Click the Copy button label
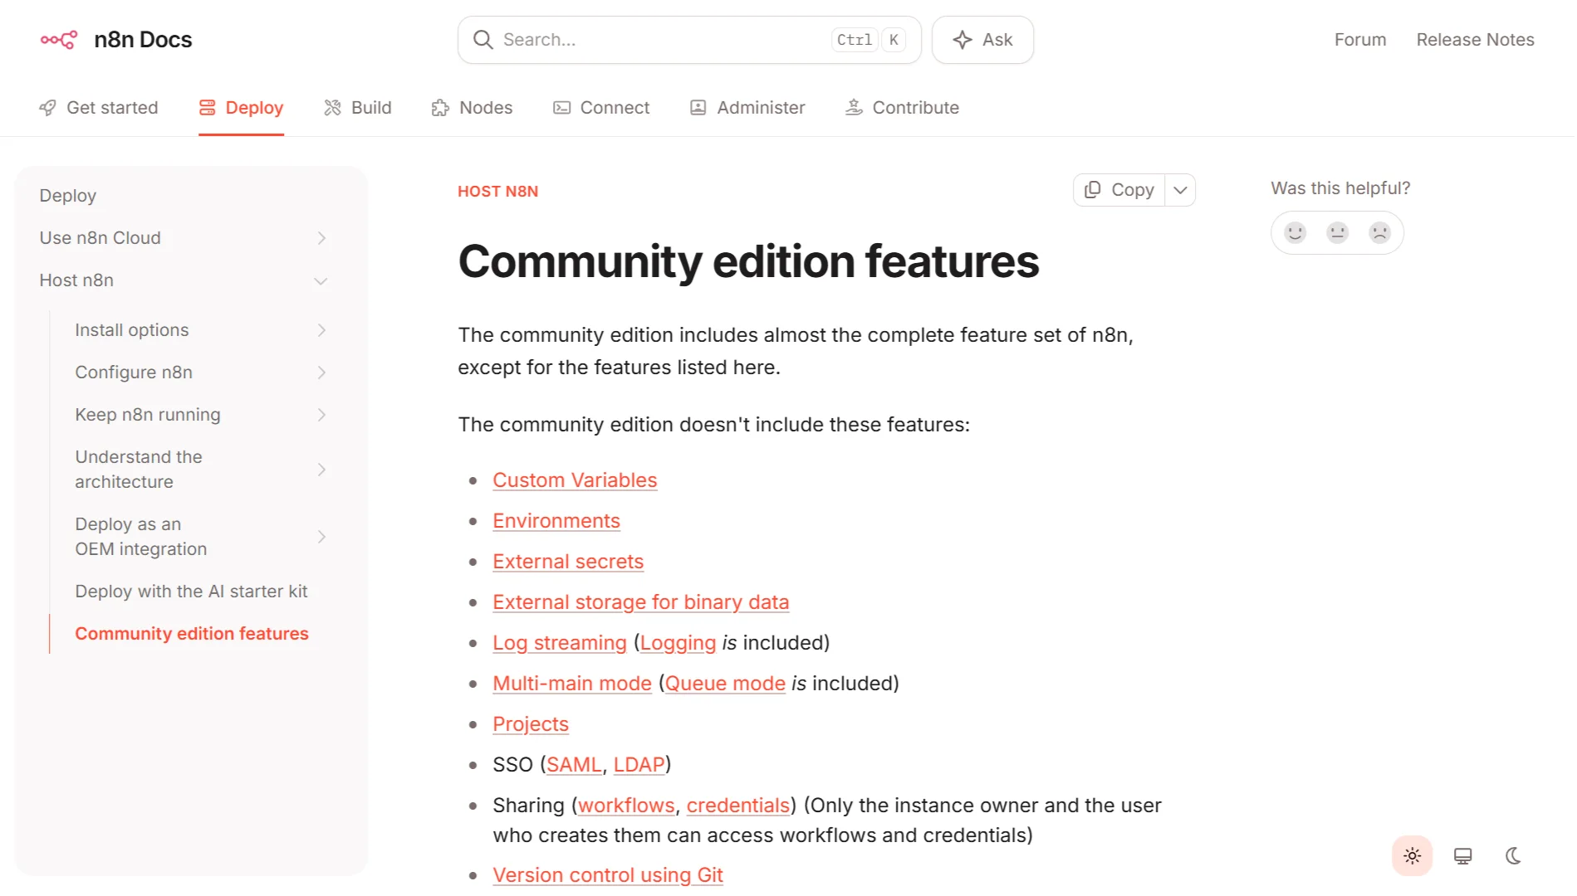Image resolution: width=1577 pixels, height=896 pixels. click(1133, 190)
